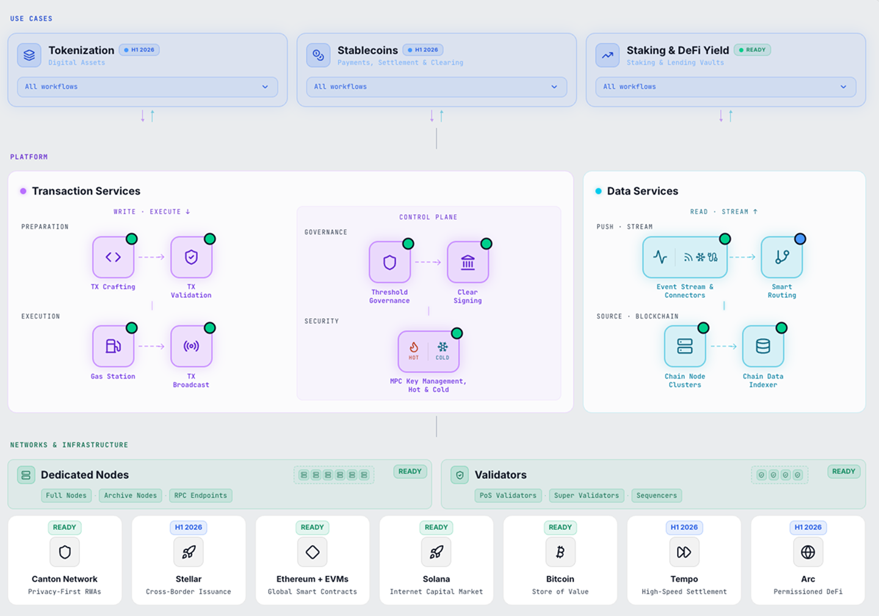
Task: Open Staking & DeFi Yield workflows dropdown
Action: tap(726, 87)
